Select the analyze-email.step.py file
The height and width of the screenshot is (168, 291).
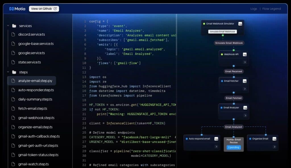tap(35, 81)
